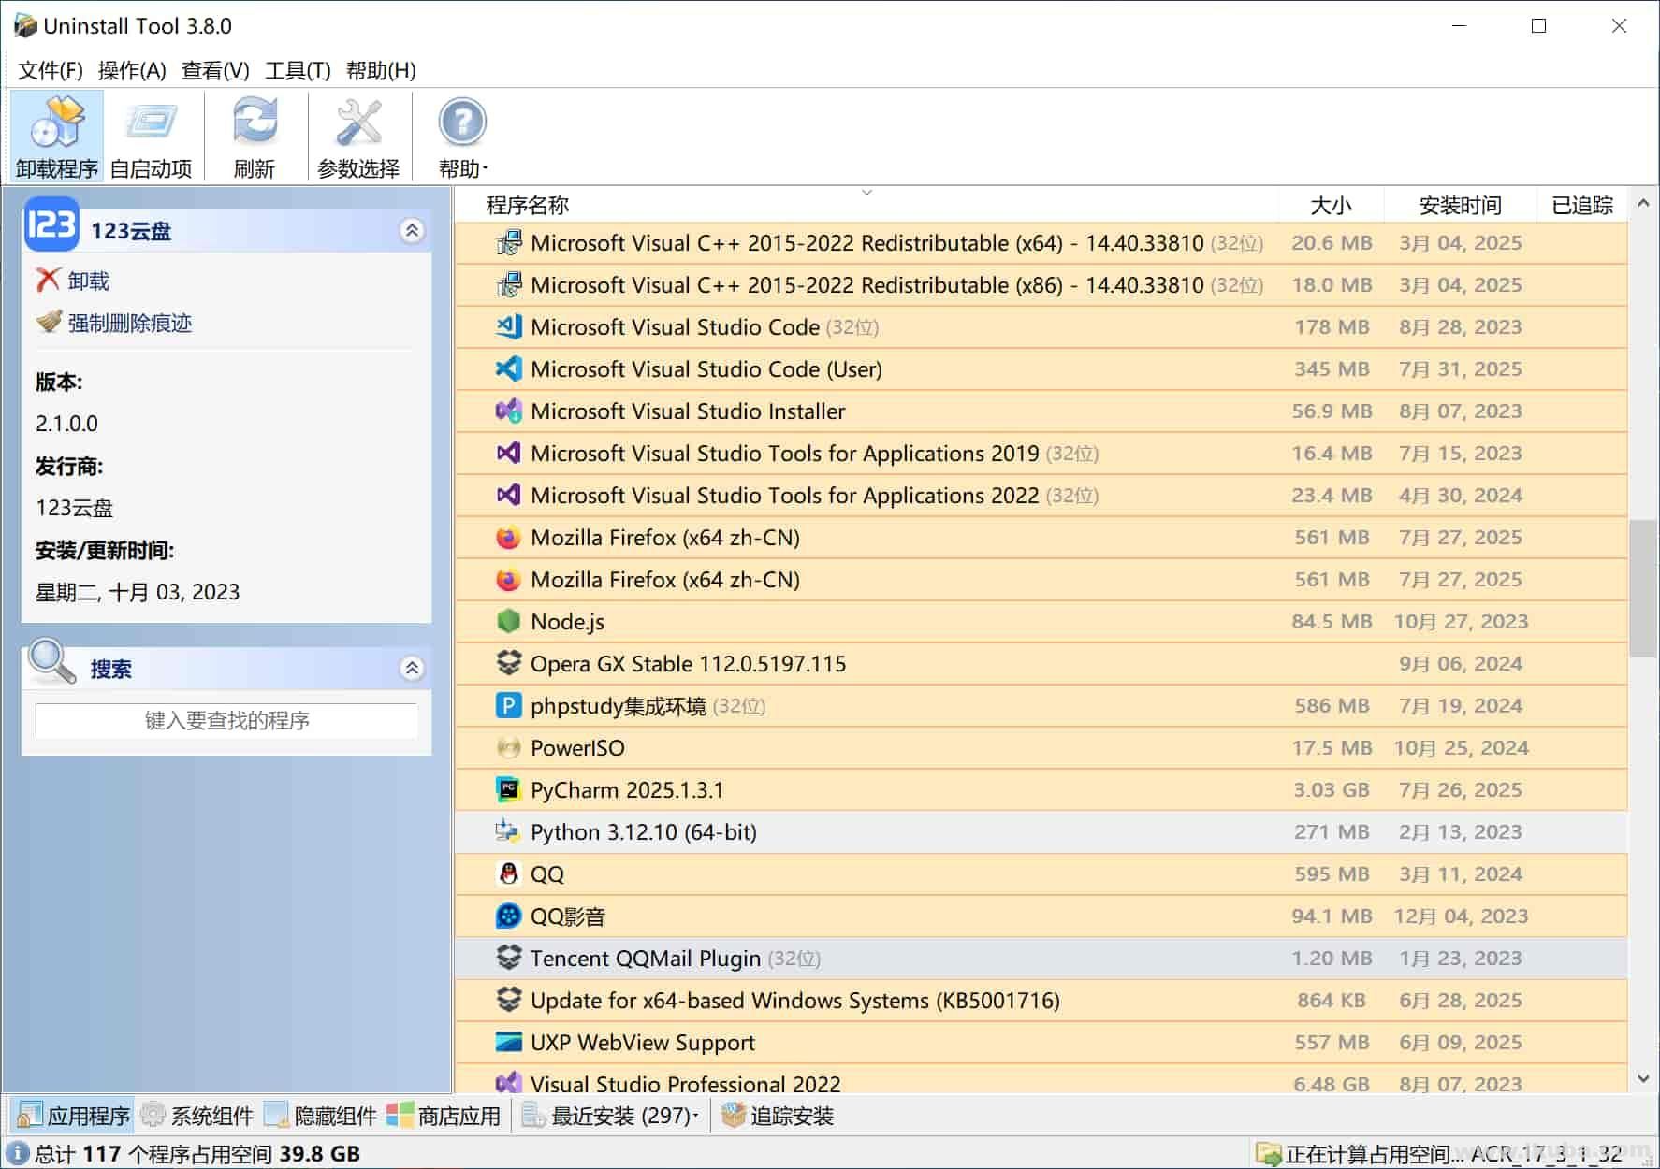The height and width of the screenshot is (1169, 1660).
Task: Click the 刷新 refresh icon
Action: [x=255, y=122]
